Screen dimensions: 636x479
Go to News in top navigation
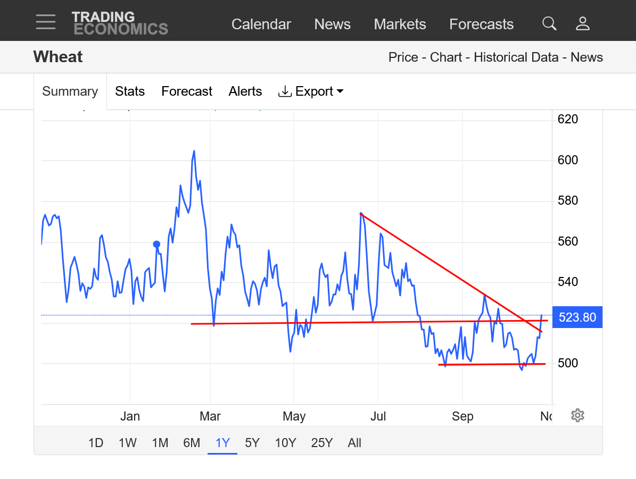(x=332, y=24)
